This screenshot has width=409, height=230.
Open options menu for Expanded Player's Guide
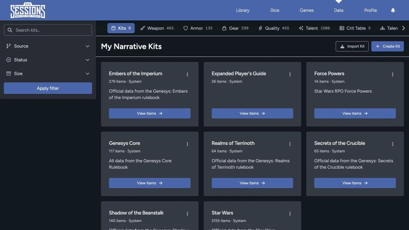(x=290, y=74)
